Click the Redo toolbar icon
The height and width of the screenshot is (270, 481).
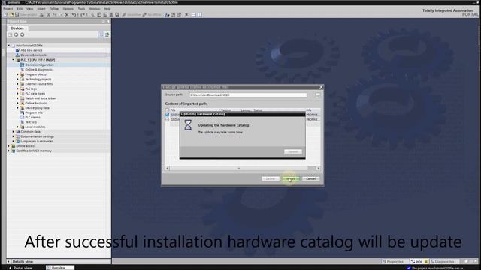[82, 15]
